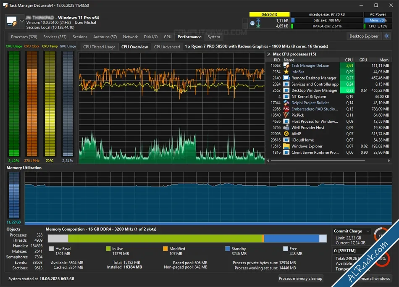Click the GPU Usage meter bar

coord(68,104)
